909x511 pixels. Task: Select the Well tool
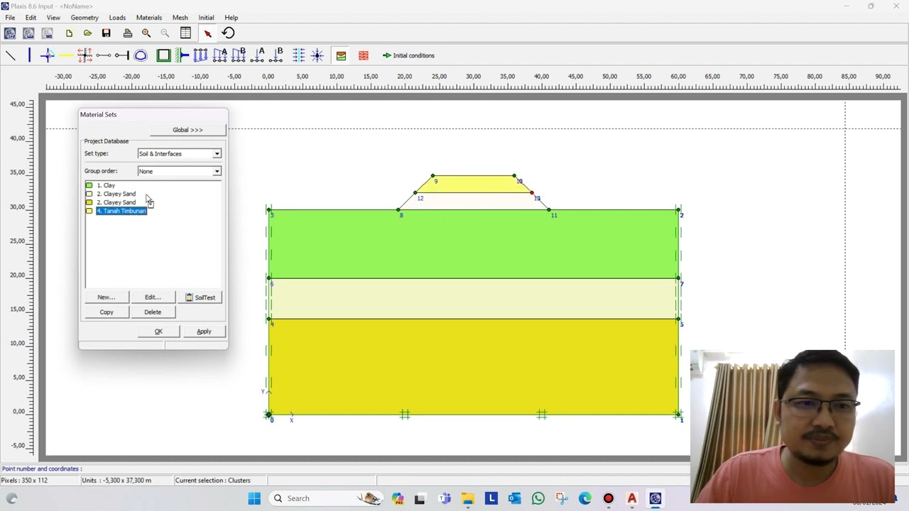[x=317, y=55]
